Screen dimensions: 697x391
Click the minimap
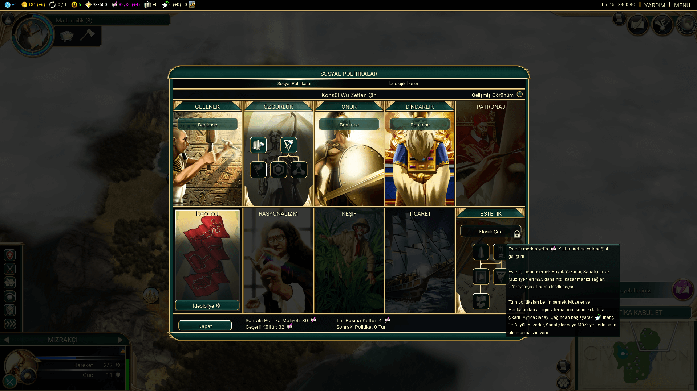[636, 355]
